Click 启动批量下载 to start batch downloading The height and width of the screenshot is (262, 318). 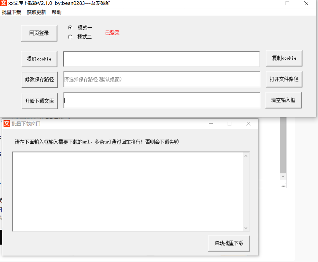(229, 243)
